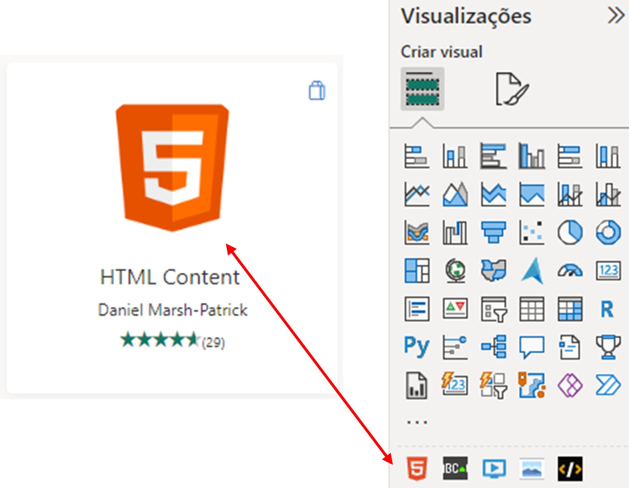Image resolution: width=629 pixels, height=488 pixels.
Task: Select the clustered column chart visual
Action: pos(532,156)
